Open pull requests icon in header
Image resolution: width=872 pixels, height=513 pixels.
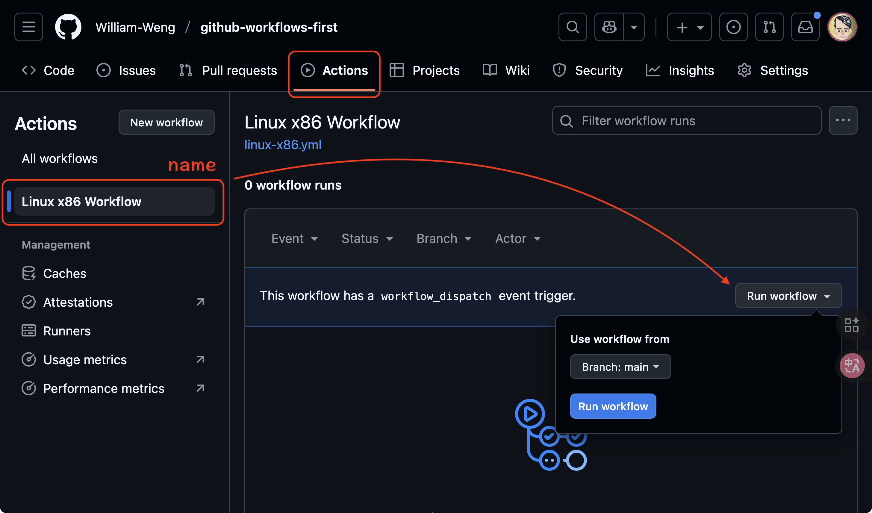tap(769, 27)
